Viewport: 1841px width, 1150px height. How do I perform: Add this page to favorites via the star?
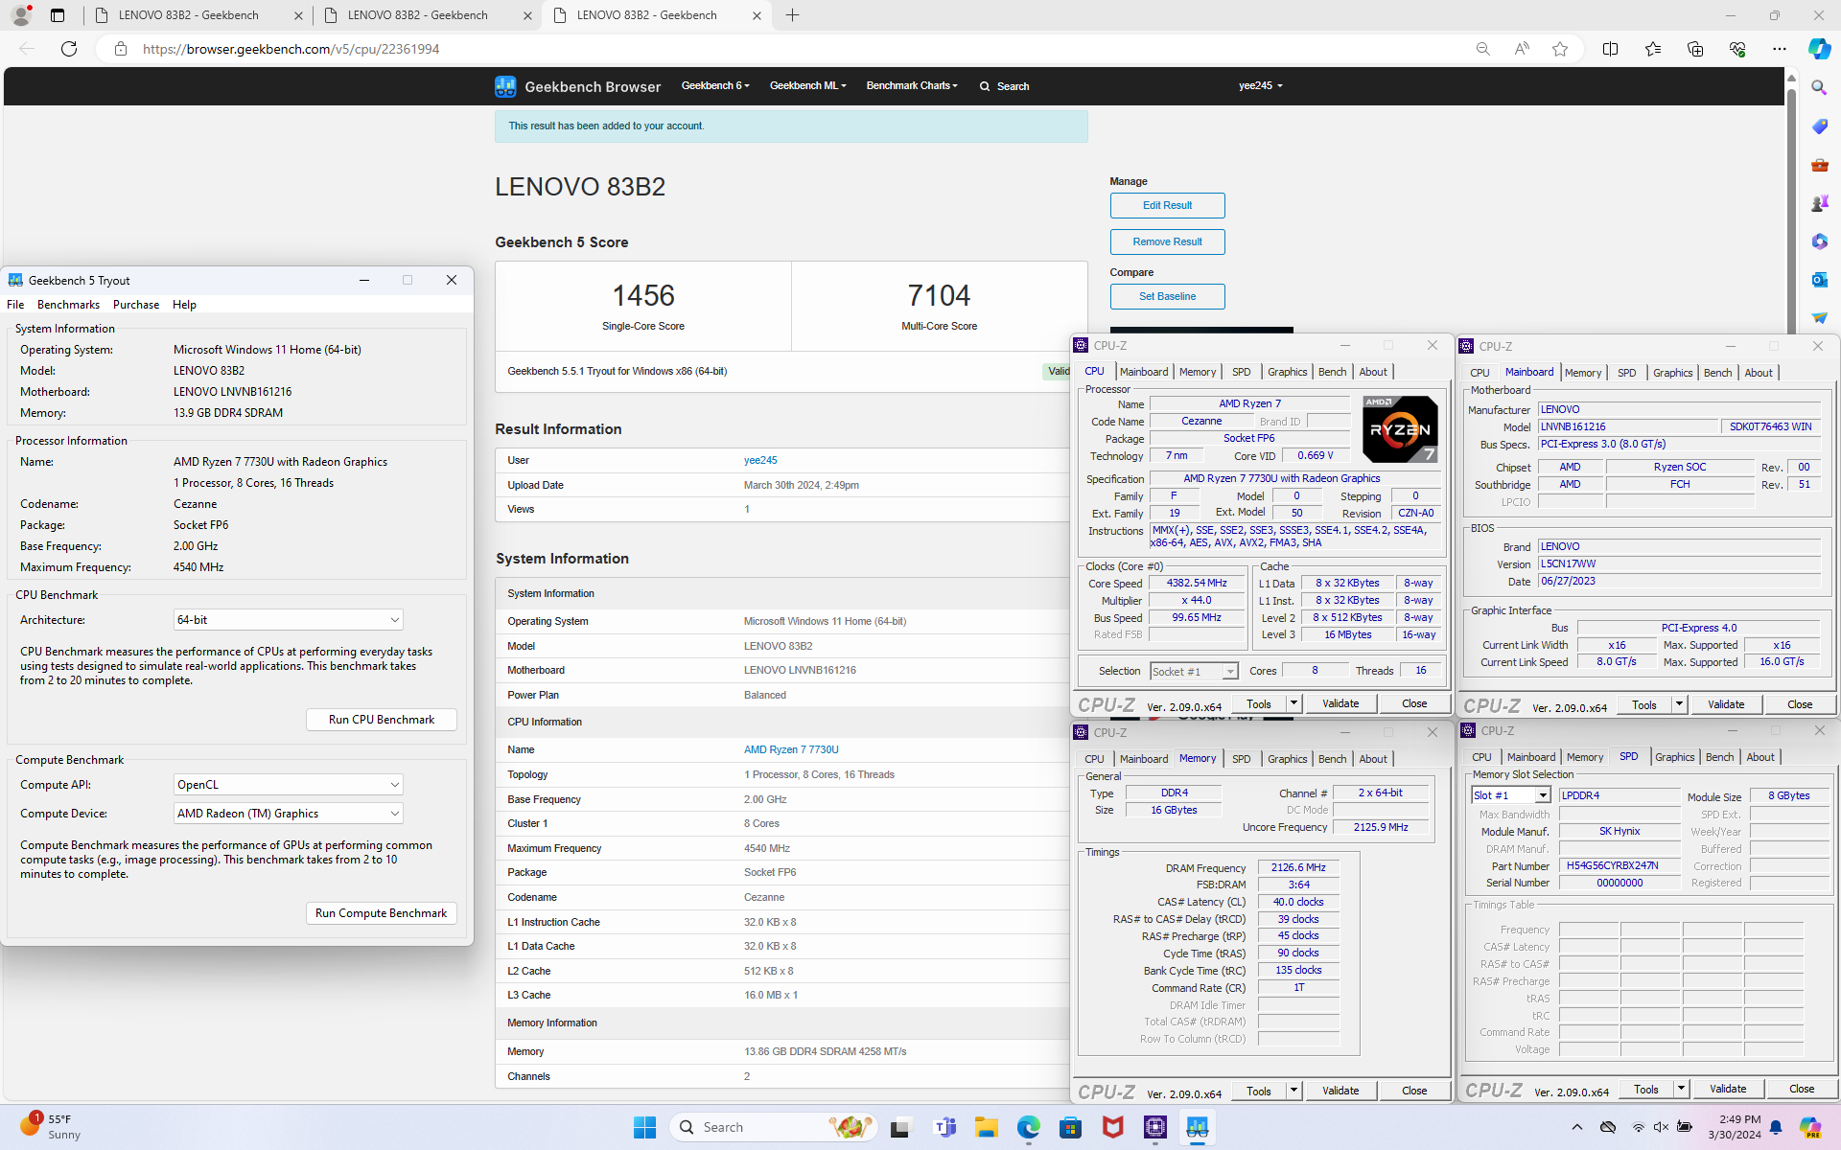(x=1560, y=49)
